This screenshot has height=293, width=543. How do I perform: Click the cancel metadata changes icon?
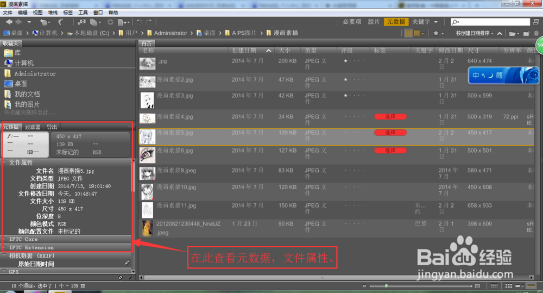(120, 277)
